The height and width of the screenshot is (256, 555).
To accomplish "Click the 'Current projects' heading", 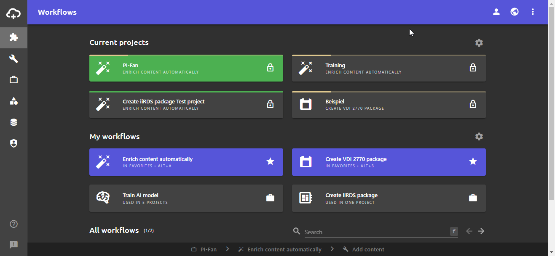I will click(x=119, y=42).
